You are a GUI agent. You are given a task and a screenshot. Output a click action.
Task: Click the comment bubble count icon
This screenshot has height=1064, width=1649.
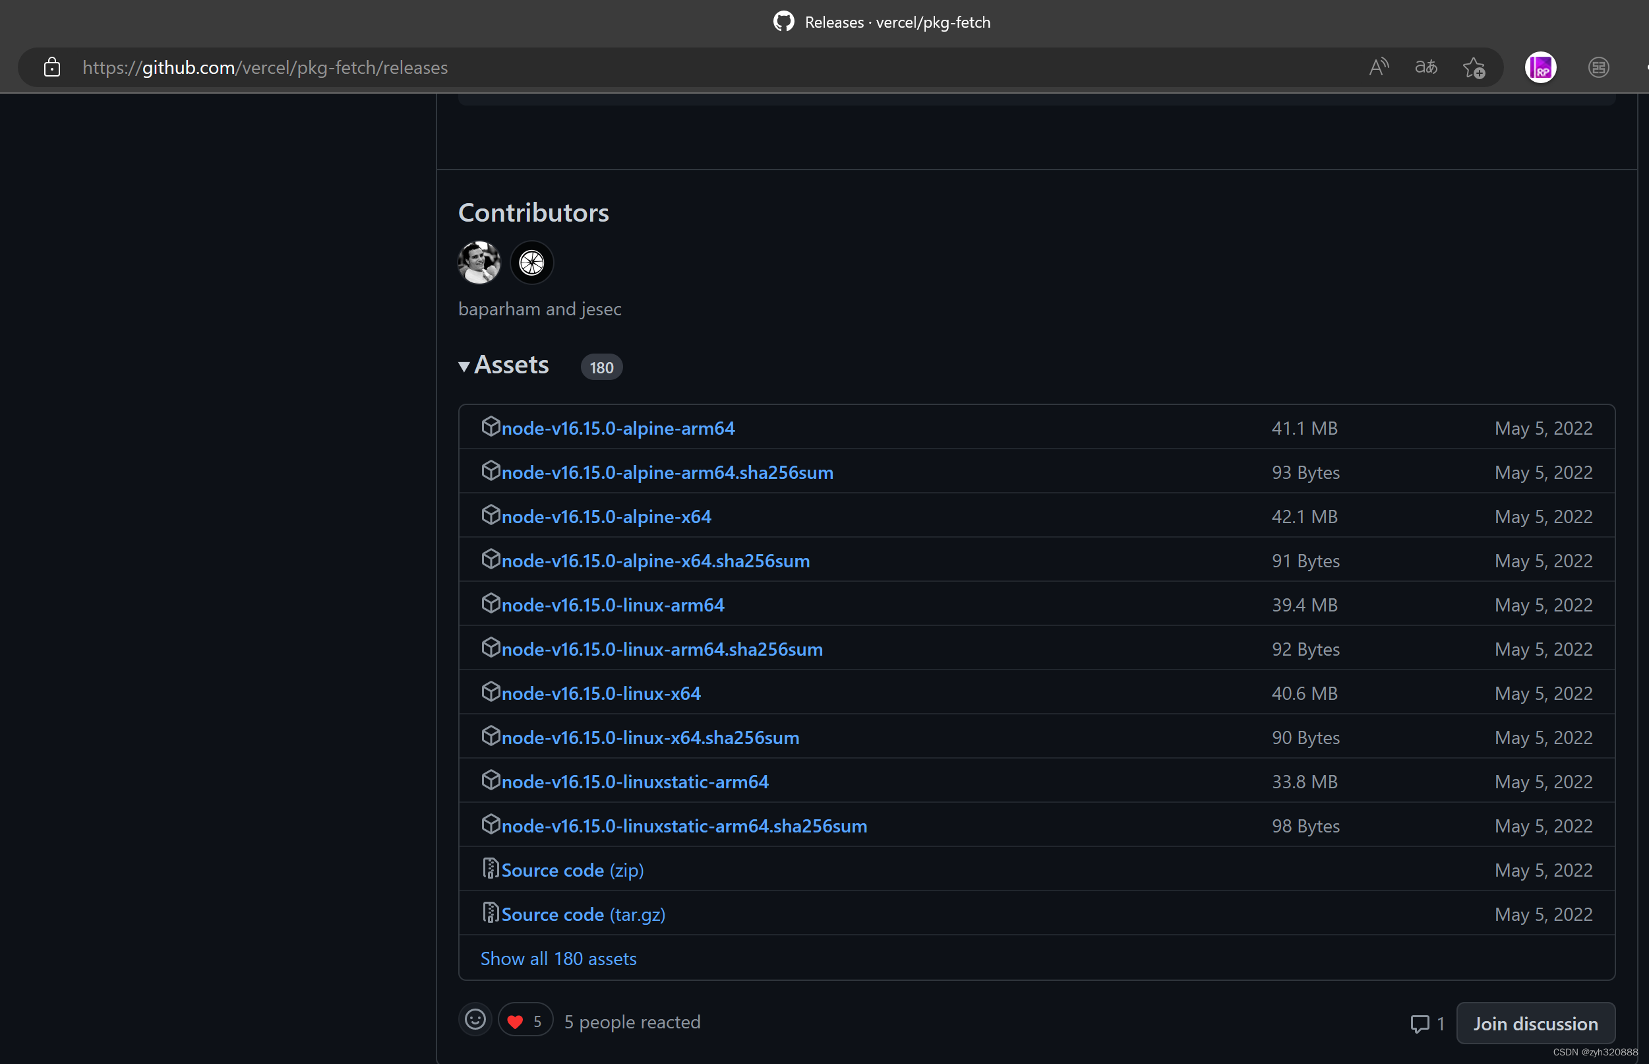pyautogui.click(x=1420, y=1023)
